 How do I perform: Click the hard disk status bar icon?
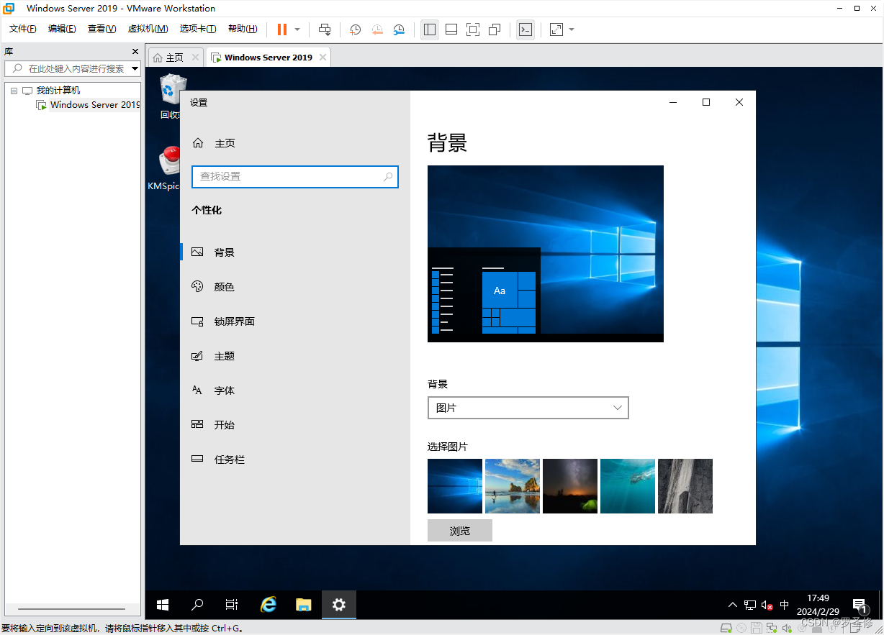tap(727, 628)
